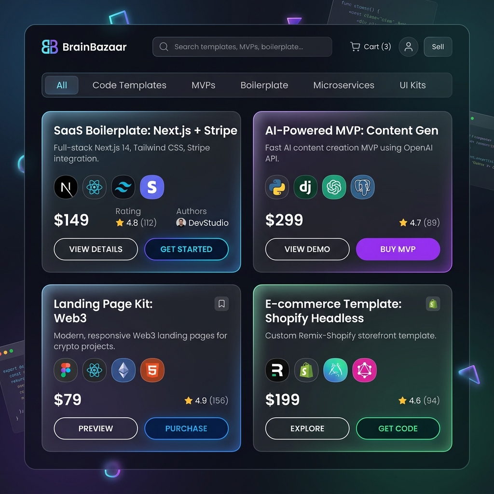This screenshot has width=494, height=494.
Task: Click the React icon on Landing Page Kit
Action: click(95, 370)
